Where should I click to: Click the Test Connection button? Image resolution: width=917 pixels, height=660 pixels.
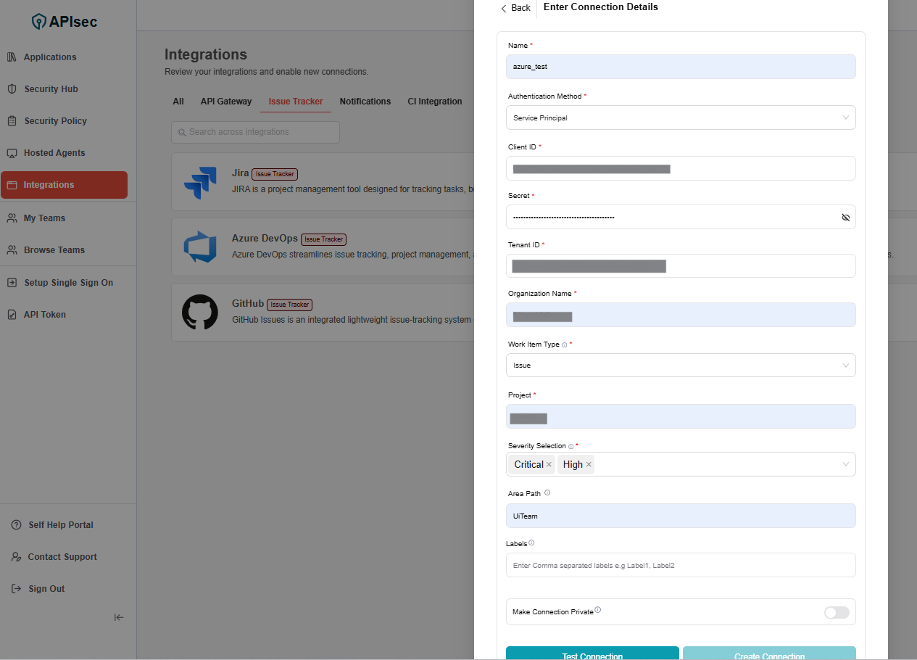click(592, 655)
